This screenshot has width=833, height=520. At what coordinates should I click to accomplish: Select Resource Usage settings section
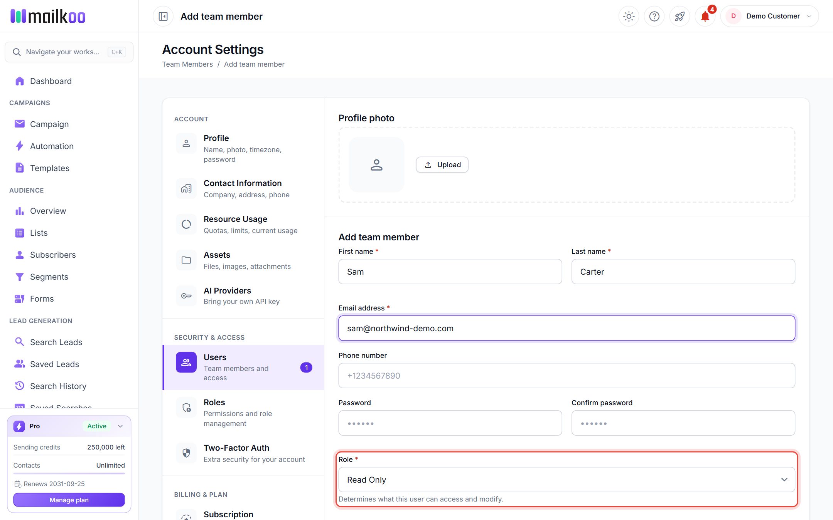coord(243,224)
